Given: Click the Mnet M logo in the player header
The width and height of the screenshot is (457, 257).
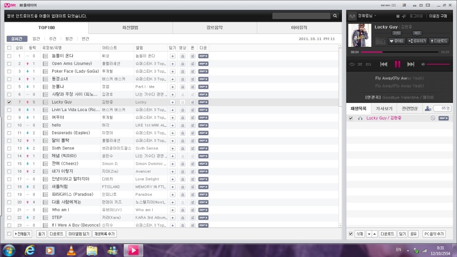Looking at the screenshot, I should [352, 16].
